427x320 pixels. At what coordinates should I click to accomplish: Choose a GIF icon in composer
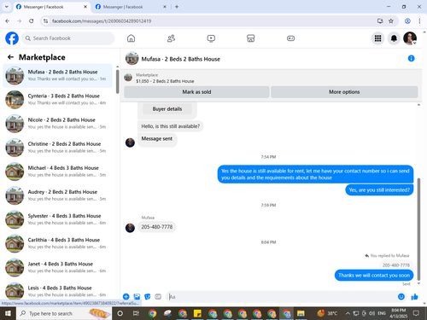point(158,297)
